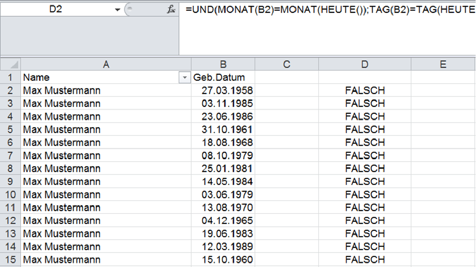Open the AutoFilter dropdown on Name header
The image size is (476, 267).
(x=184, y=77)
